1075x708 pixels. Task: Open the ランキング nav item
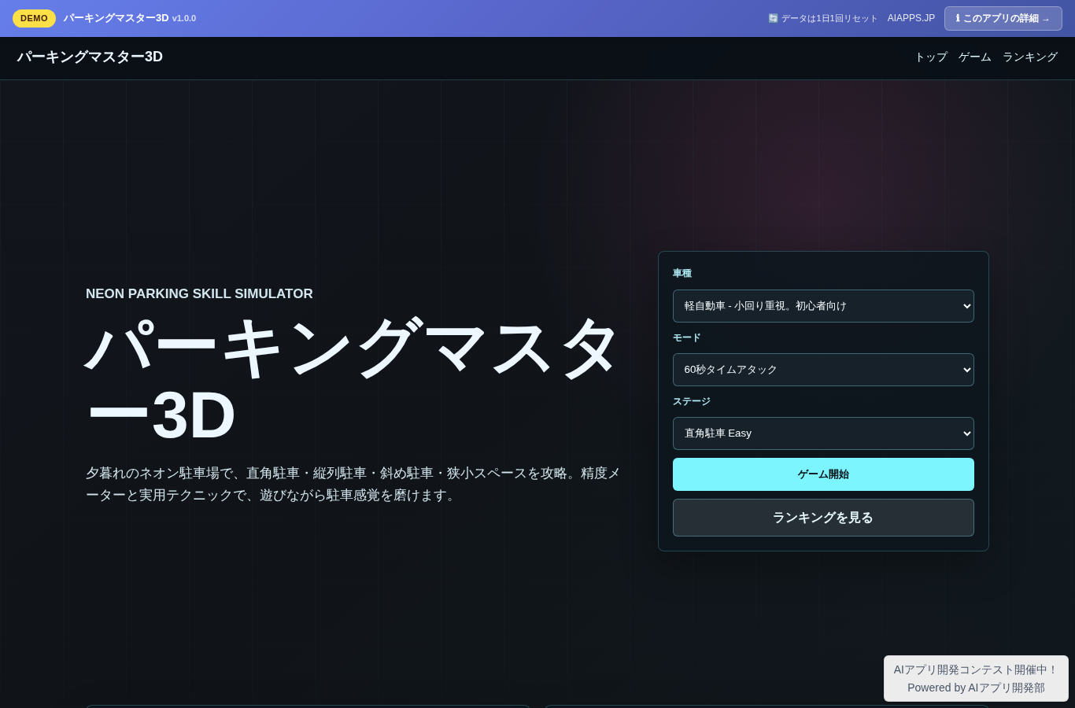tap(1030, 57)
